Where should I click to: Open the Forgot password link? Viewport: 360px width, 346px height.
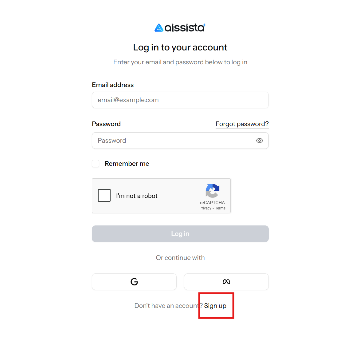(x=242, y=124)
